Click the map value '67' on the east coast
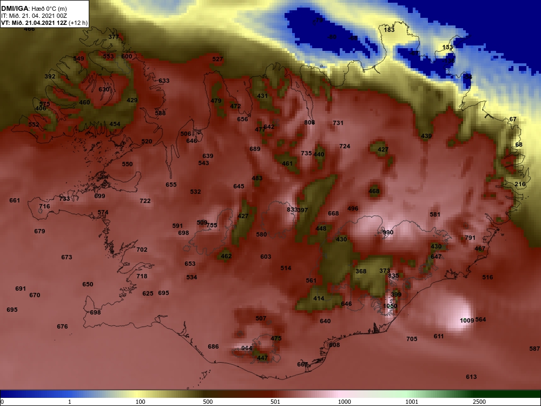The image size is (541, 406). pos(513,120)
